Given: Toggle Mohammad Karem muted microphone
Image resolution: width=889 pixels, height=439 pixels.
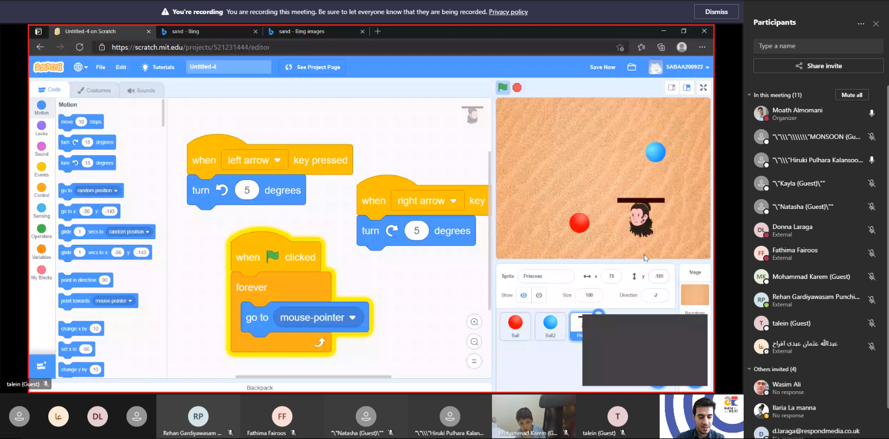Looking at the screenshot, I should click(x=872, y=277).
